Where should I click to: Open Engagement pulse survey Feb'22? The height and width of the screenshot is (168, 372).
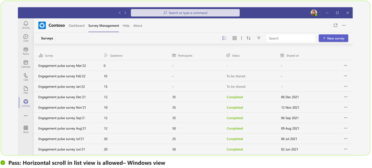click(x=62, y=76)
